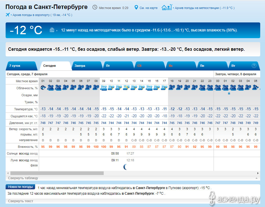Click the Влажность, % row label
Screen dimensions: 265x207
[28, 147]
